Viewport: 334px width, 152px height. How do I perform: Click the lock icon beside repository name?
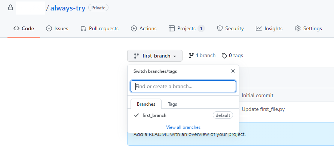pyautogui.click(x=10, y=8)
